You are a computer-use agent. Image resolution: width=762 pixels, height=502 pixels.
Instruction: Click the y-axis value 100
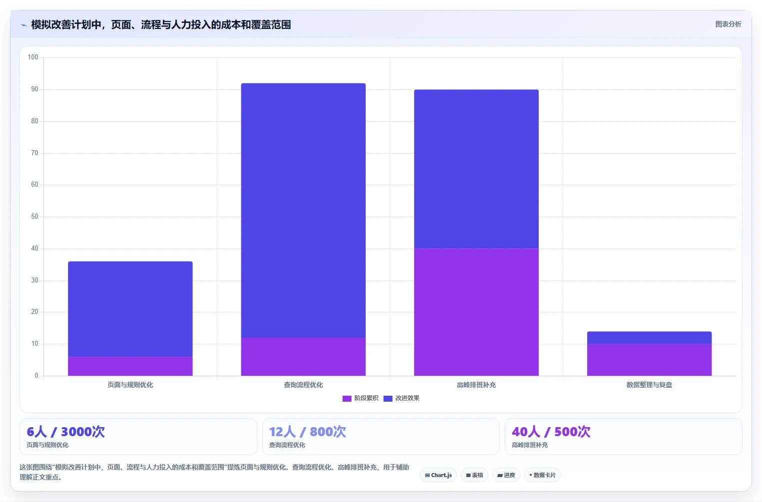33,57
